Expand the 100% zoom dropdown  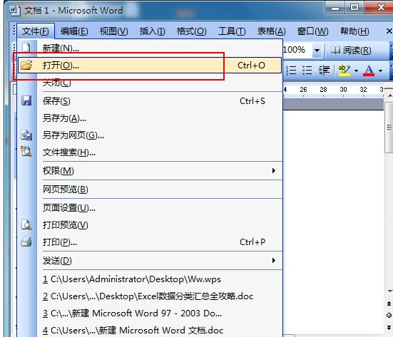(x=317, y=51)
